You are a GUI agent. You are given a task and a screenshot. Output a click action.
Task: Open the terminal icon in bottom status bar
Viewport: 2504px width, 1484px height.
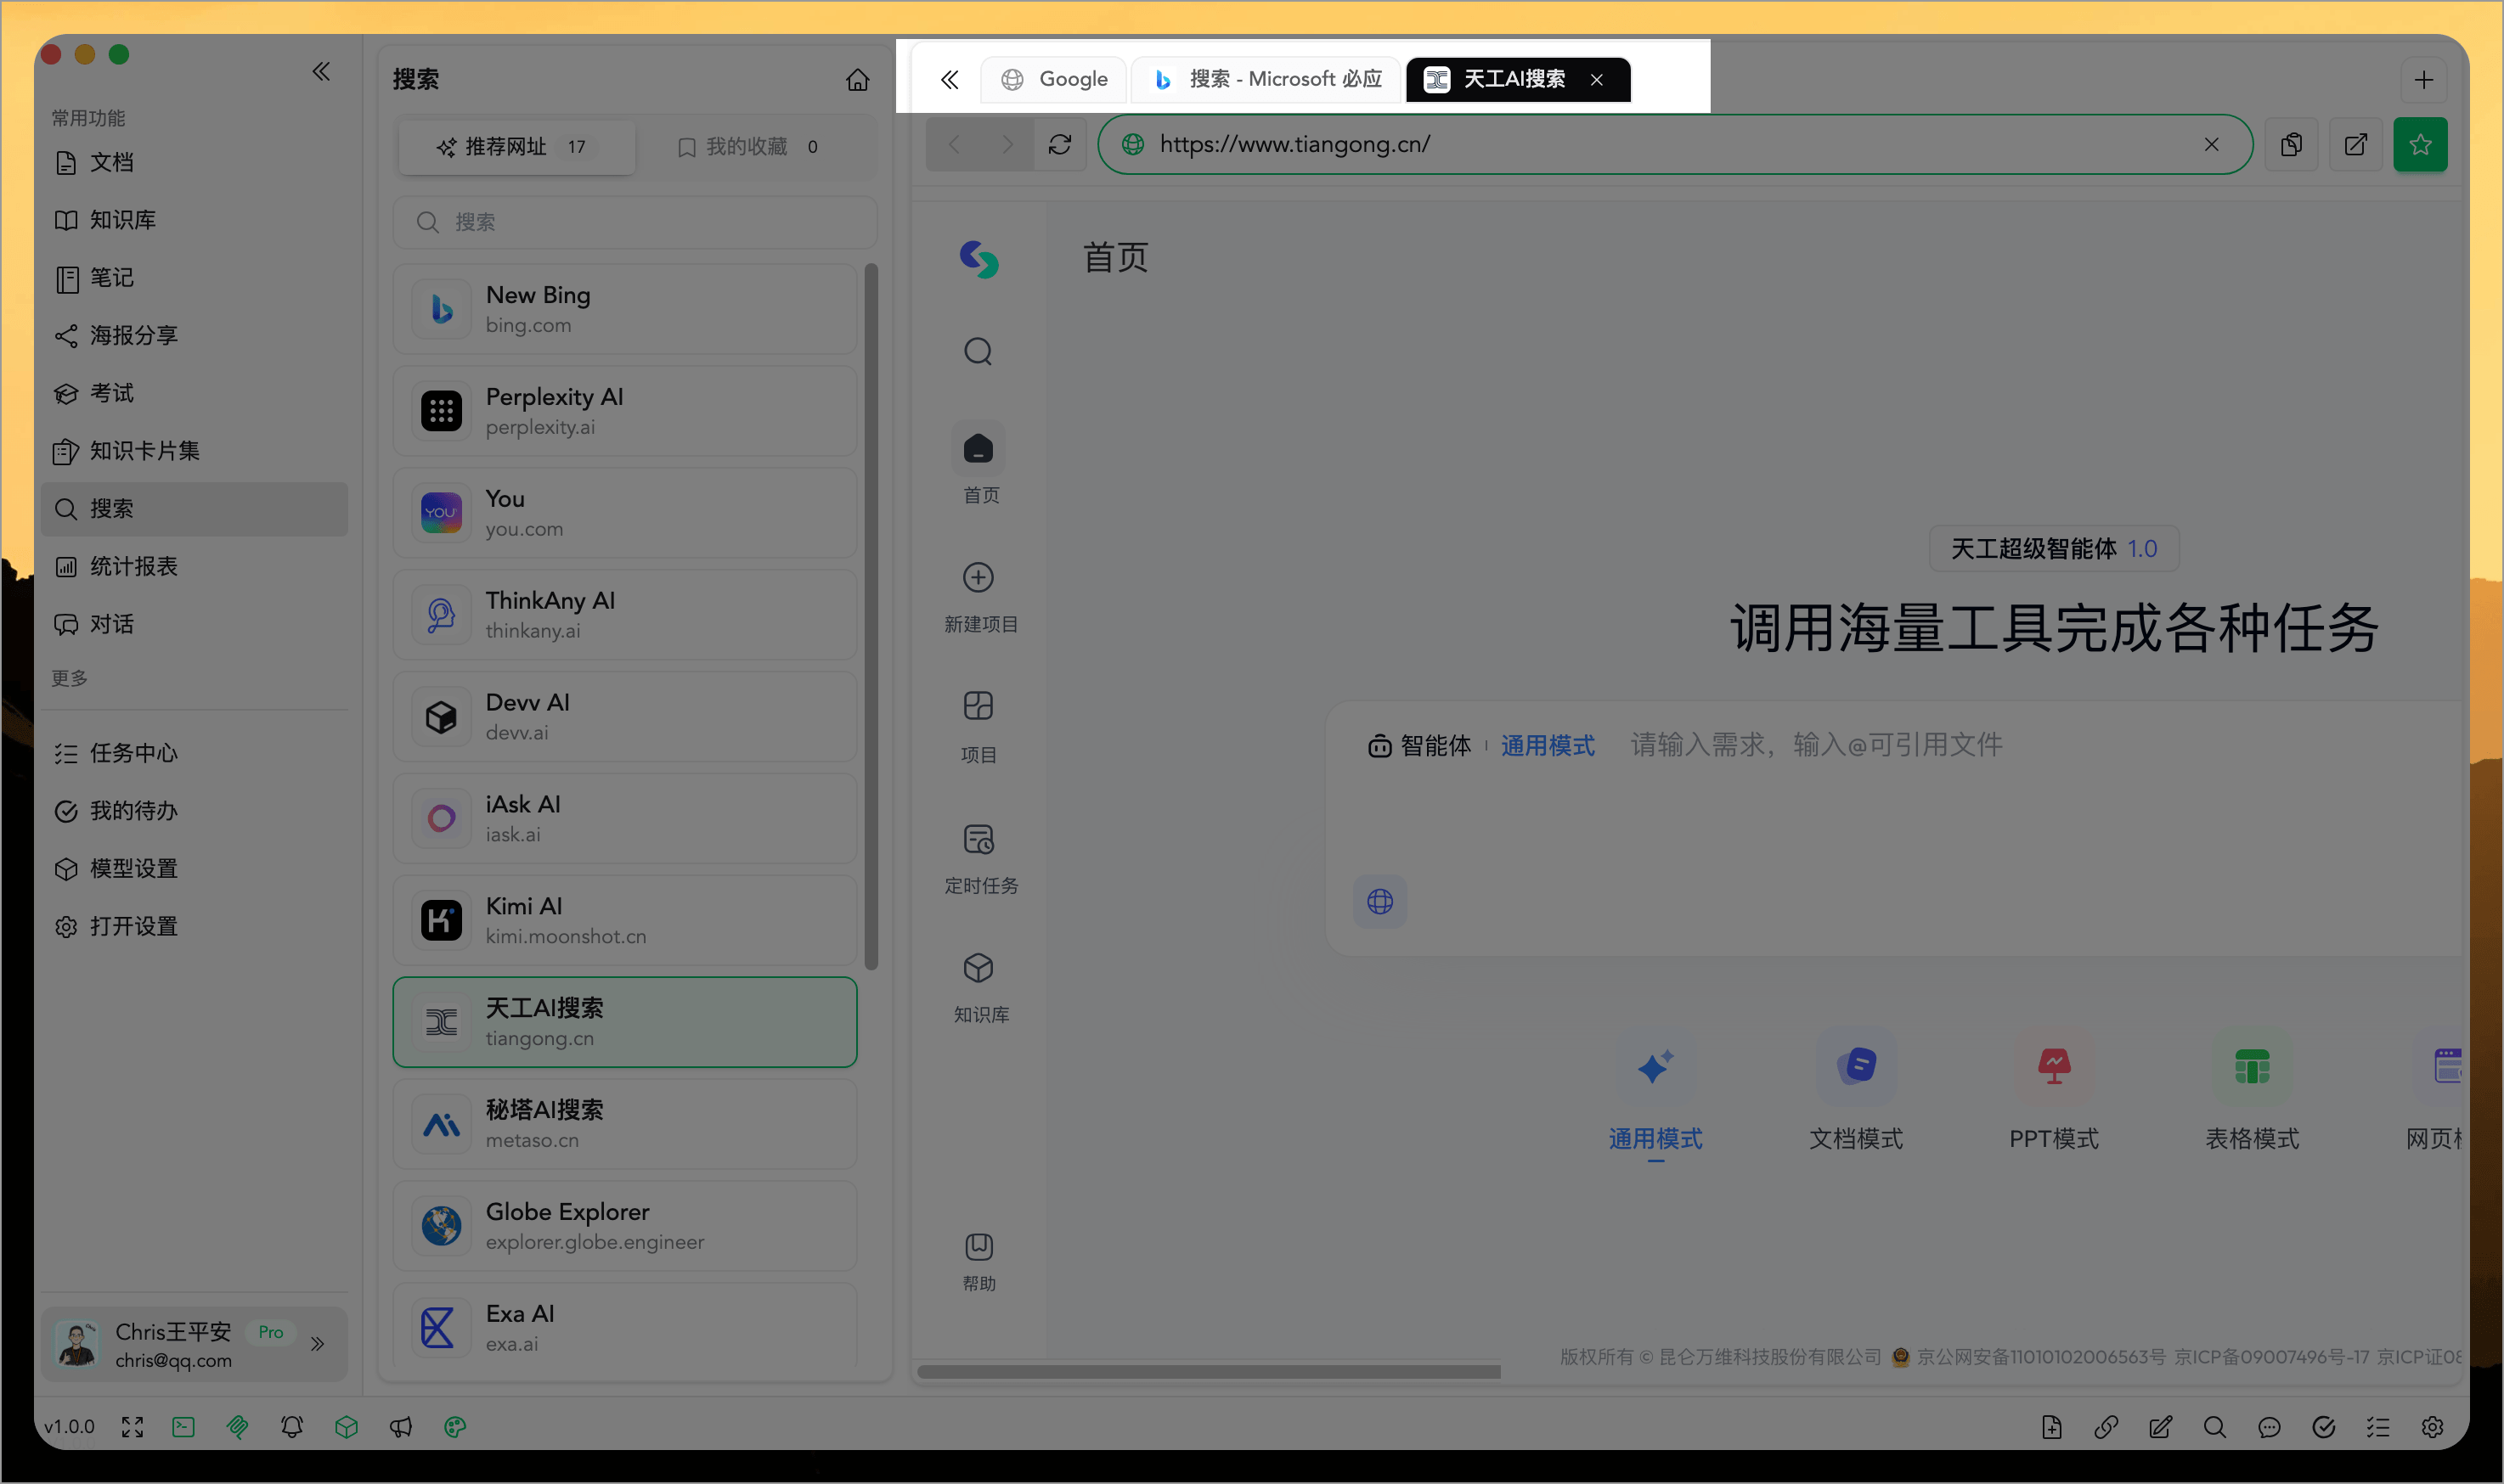(x=183, y=1427)
